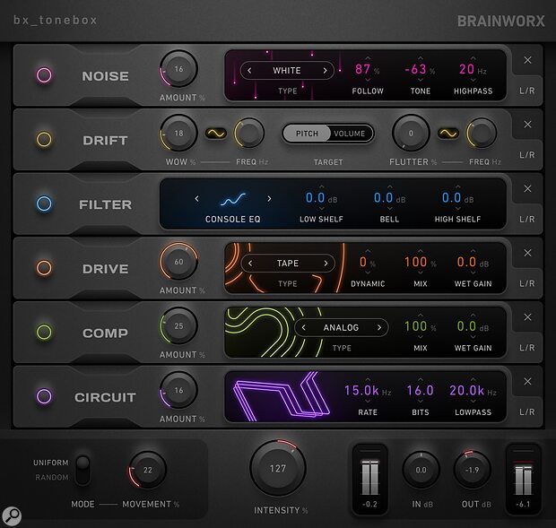Click the magnifier icon at bottom left

pyautogui.click(x=12, y=516)
